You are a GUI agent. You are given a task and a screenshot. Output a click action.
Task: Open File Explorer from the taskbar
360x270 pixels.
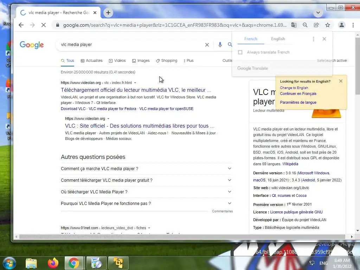(31, 263)
